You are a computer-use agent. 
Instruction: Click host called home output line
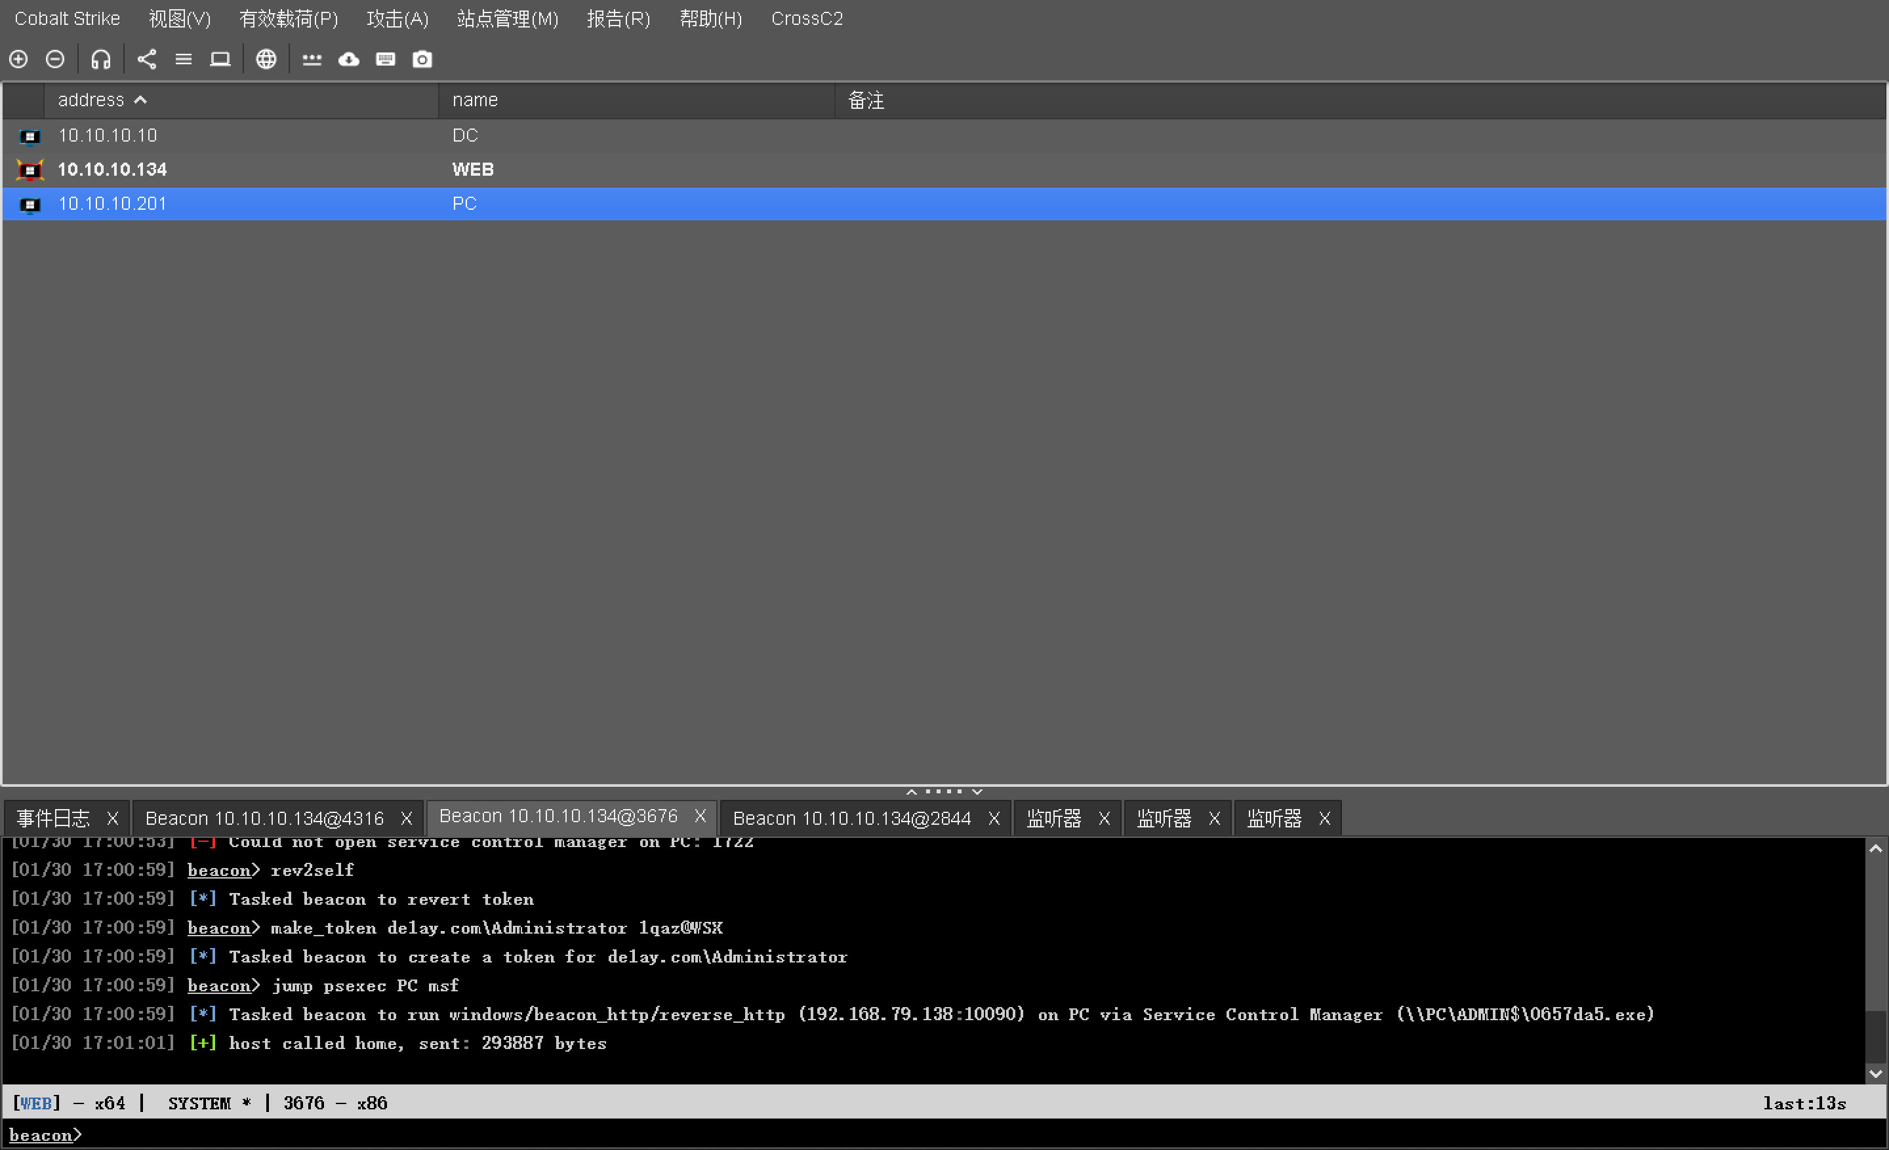pos(308,1042)
